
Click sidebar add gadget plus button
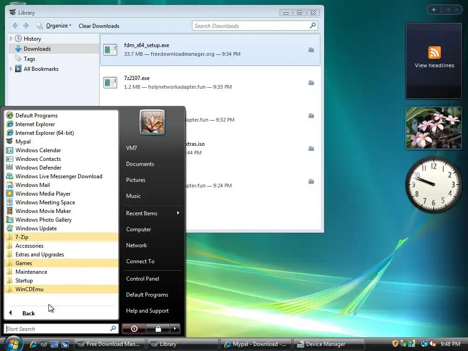click(x=434, y=10)
